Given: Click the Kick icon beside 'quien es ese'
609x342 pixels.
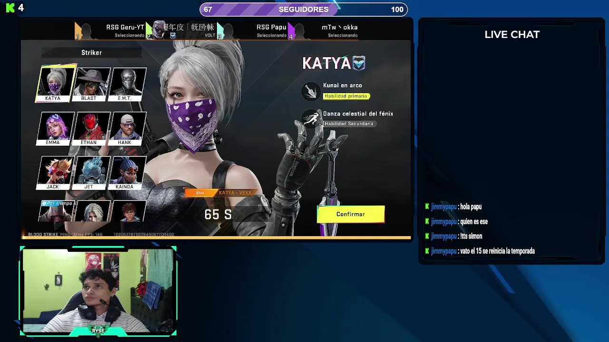Looking at the screenshot, I should click(427, 221).
